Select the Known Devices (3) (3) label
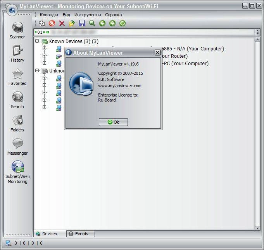Image resolution: width=264 pixels, height=250 pixels. click(x=74, y=41)
